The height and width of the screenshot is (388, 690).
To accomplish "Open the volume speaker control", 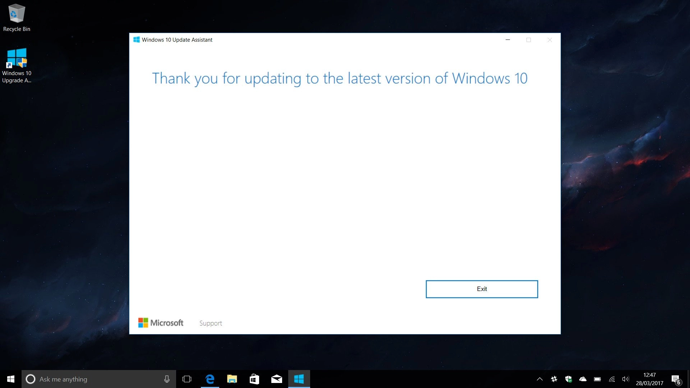I will click(x=626, y=379).
